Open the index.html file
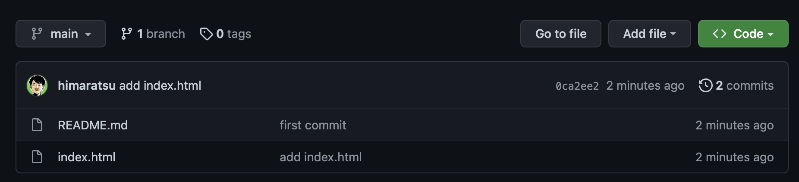799x182 pixels. [87, 157]
